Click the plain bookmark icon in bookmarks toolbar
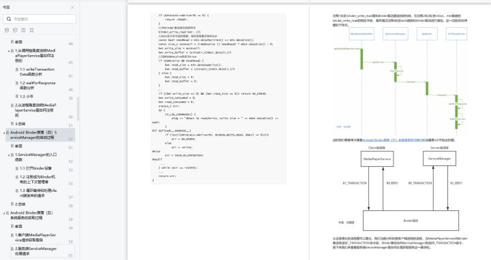Viewport: 491px width, 260px height. pyautogui.click(x=31, y=31)
